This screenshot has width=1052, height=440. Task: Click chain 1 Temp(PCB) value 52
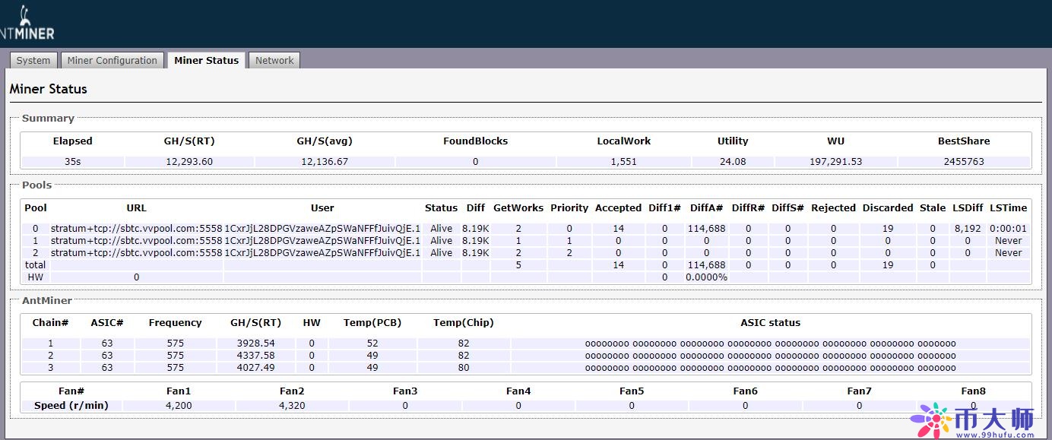coord(372,343)
